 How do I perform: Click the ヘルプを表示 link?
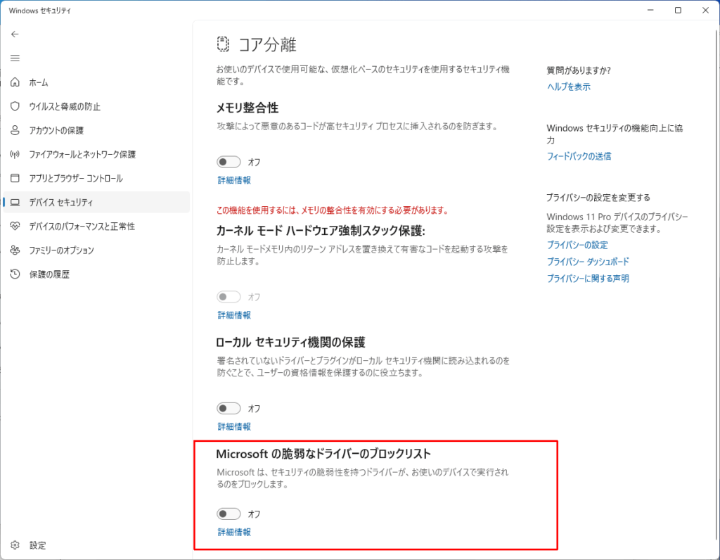coord(568,87)
